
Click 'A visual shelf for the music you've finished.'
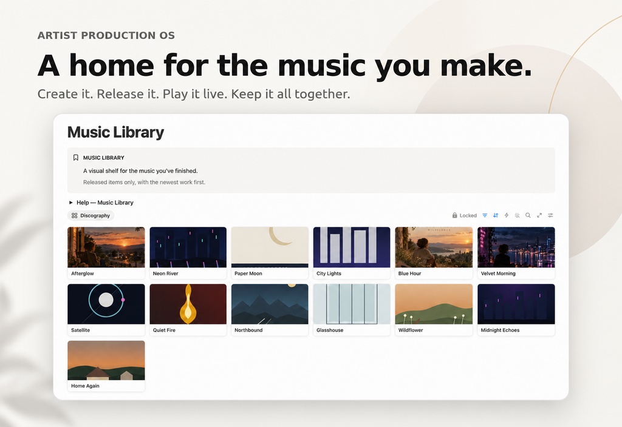[140, 170]
